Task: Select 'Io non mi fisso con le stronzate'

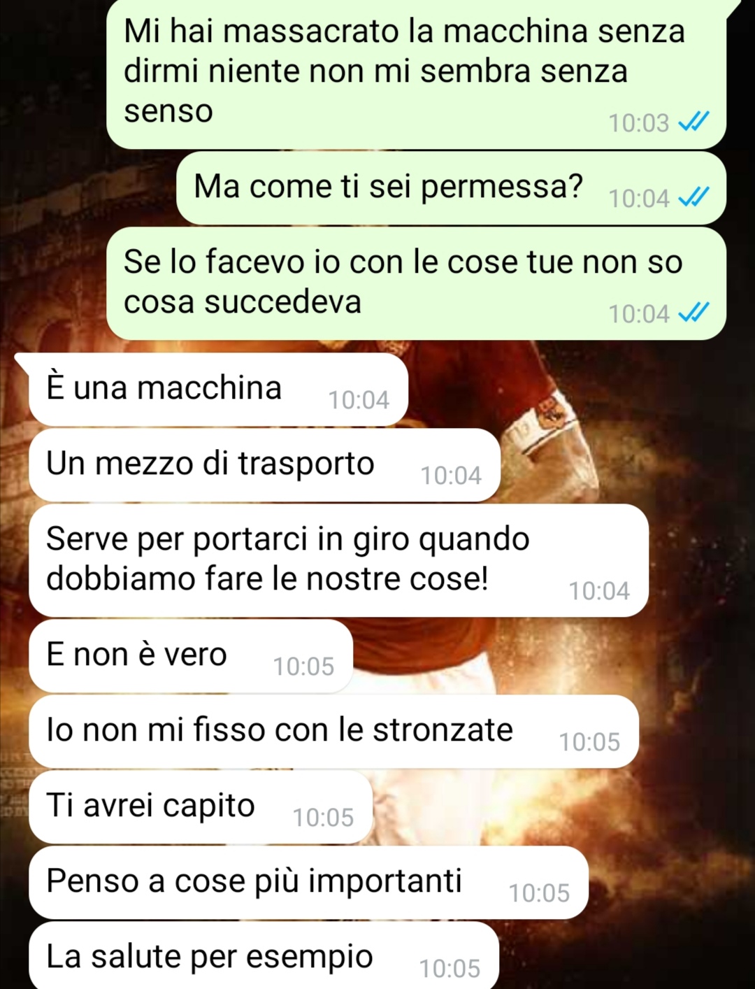Action: [x=333, y=732]
